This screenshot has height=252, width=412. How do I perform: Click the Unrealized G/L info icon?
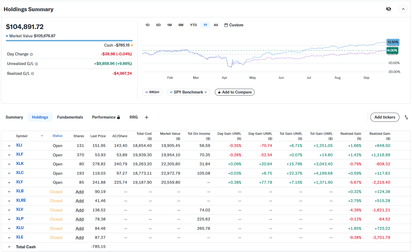click(37, 64)
